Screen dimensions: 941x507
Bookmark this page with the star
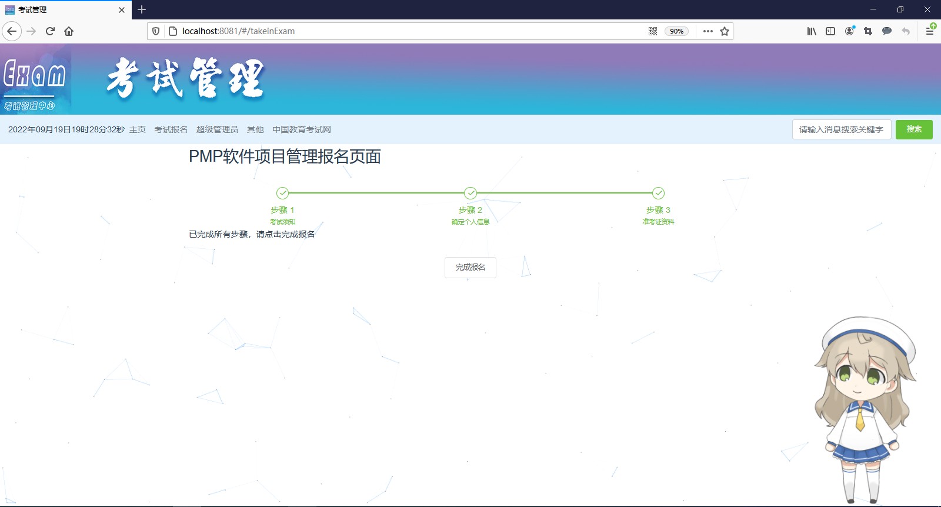(x=725, y=31)
